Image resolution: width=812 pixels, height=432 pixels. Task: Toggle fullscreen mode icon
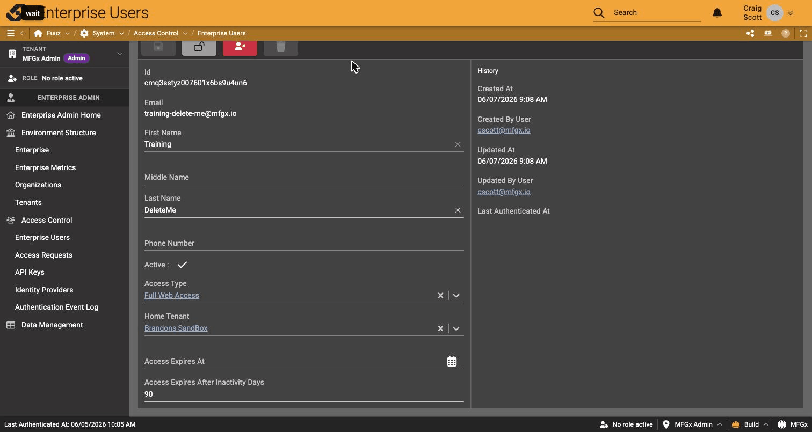point(803,33)
